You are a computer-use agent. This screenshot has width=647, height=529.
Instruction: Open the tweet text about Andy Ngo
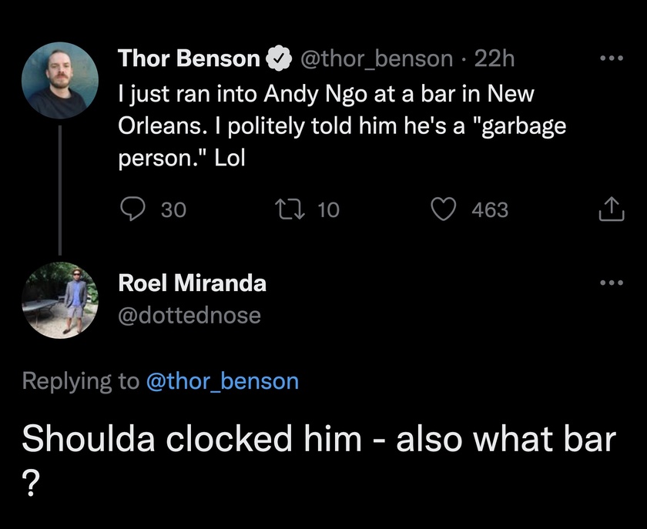point(339,126)
